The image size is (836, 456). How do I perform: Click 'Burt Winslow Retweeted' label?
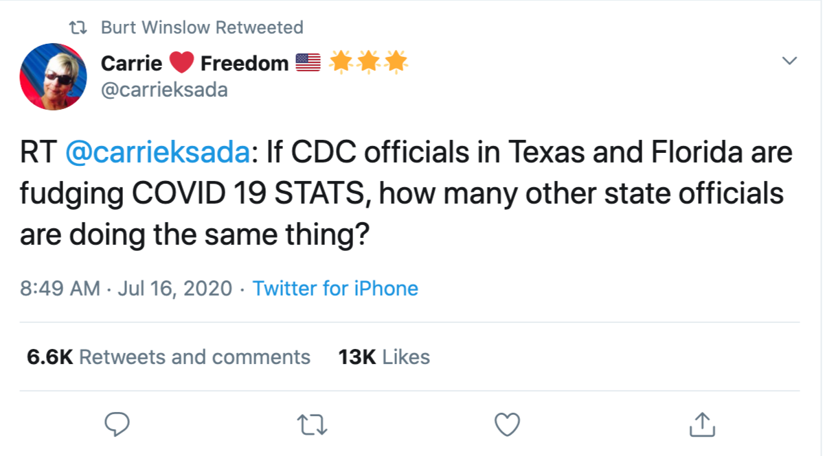point(202,28)
